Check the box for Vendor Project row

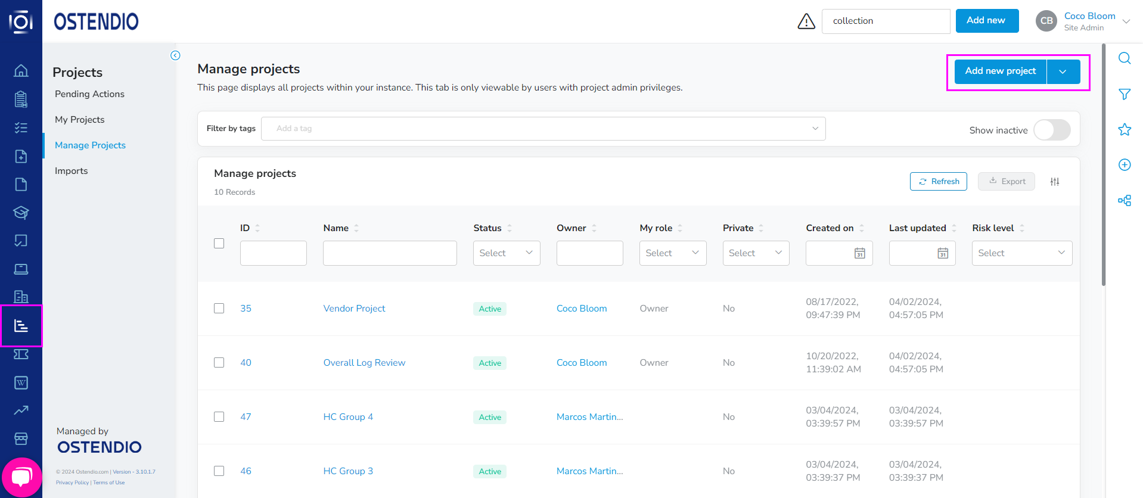(x=219, y=309)
